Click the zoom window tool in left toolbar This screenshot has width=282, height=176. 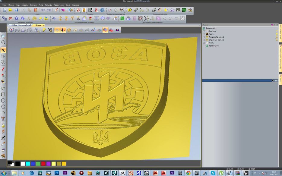coord(3,36)
